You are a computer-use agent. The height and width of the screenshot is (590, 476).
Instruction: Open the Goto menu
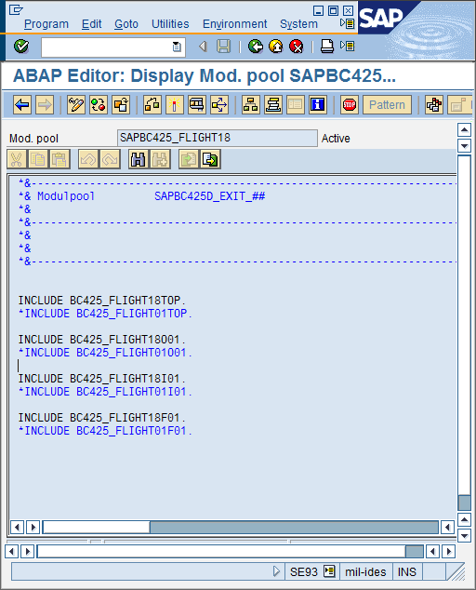(126, 24)
